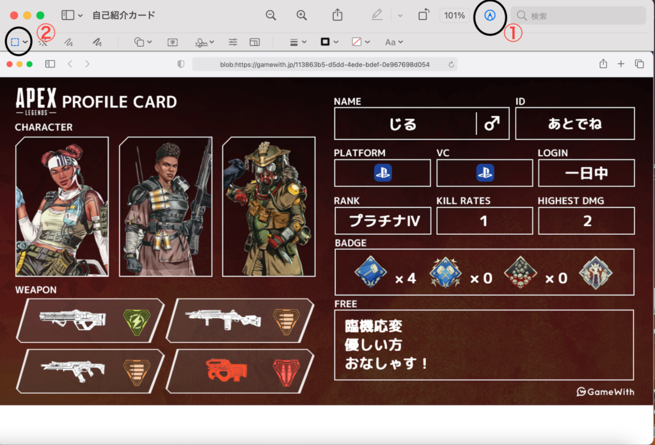Image resolution: width=655 pixels, height=445 pixels.
Task: Open the line thickness style menu
Action: (297, 42)
